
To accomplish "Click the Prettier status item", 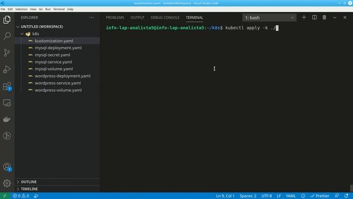I will tap(320, 196).
